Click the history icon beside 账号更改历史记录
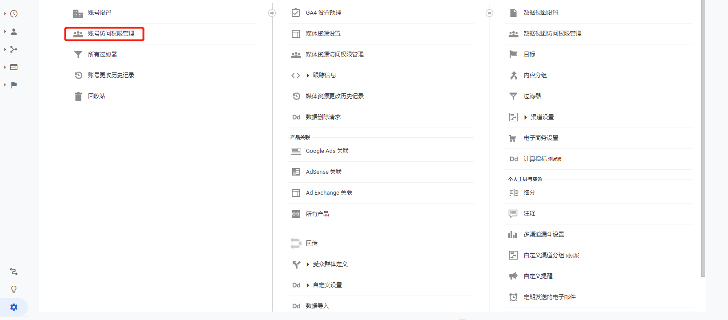This screenshot has width=728, height=320. [x=78, y=75]
